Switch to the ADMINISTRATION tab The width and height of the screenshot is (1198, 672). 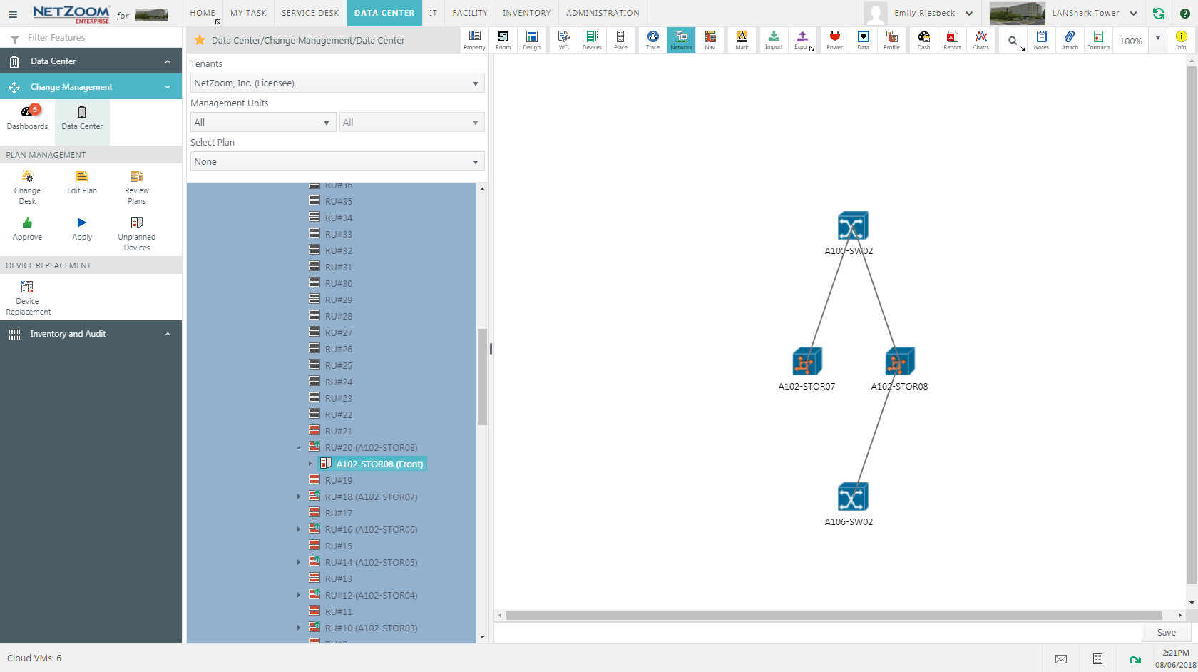603,13
